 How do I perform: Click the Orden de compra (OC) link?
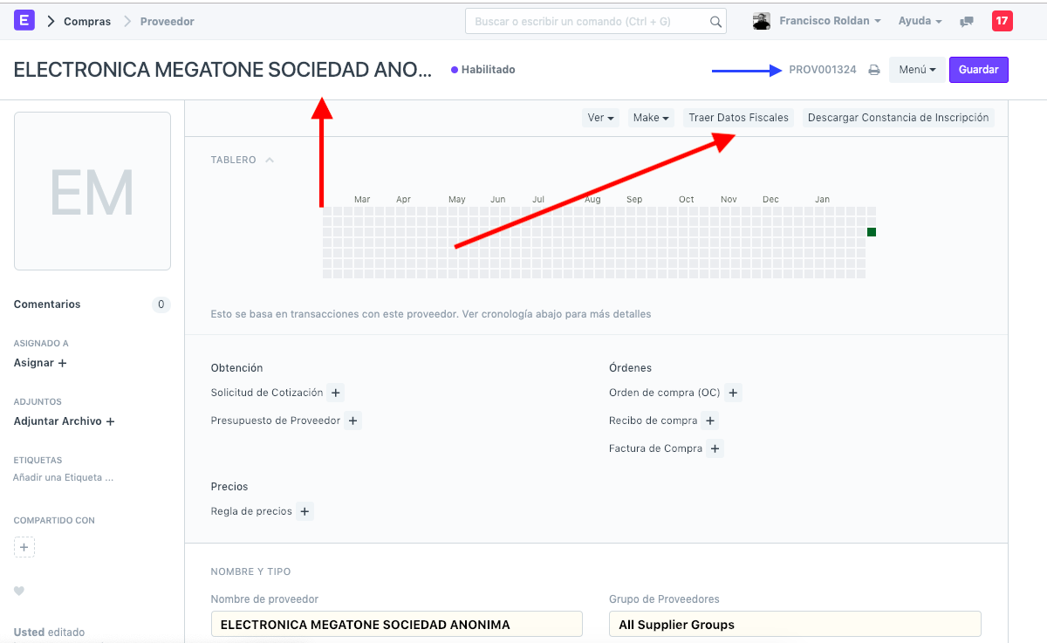click(x=665, y=393)
